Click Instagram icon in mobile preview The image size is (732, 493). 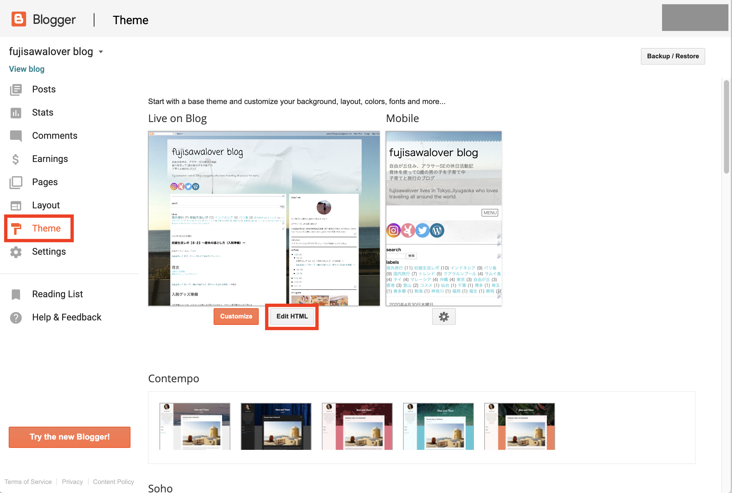pyautogui.click(x=393, y=230)
